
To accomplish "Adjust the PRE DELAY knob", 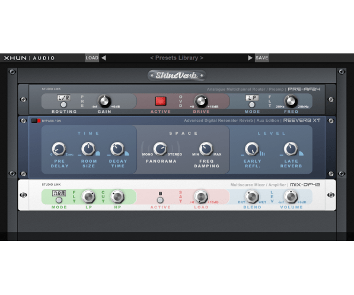I will click(59, 149).
